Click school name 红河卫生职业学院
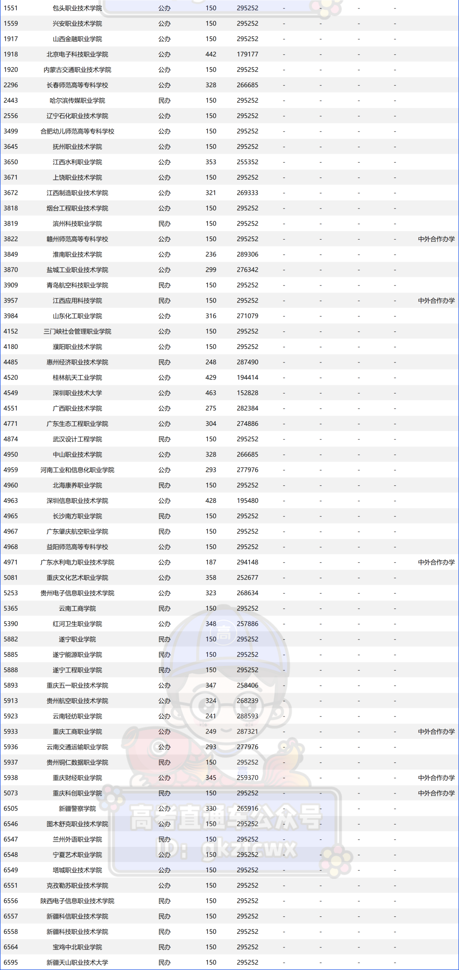 (77, 624)
